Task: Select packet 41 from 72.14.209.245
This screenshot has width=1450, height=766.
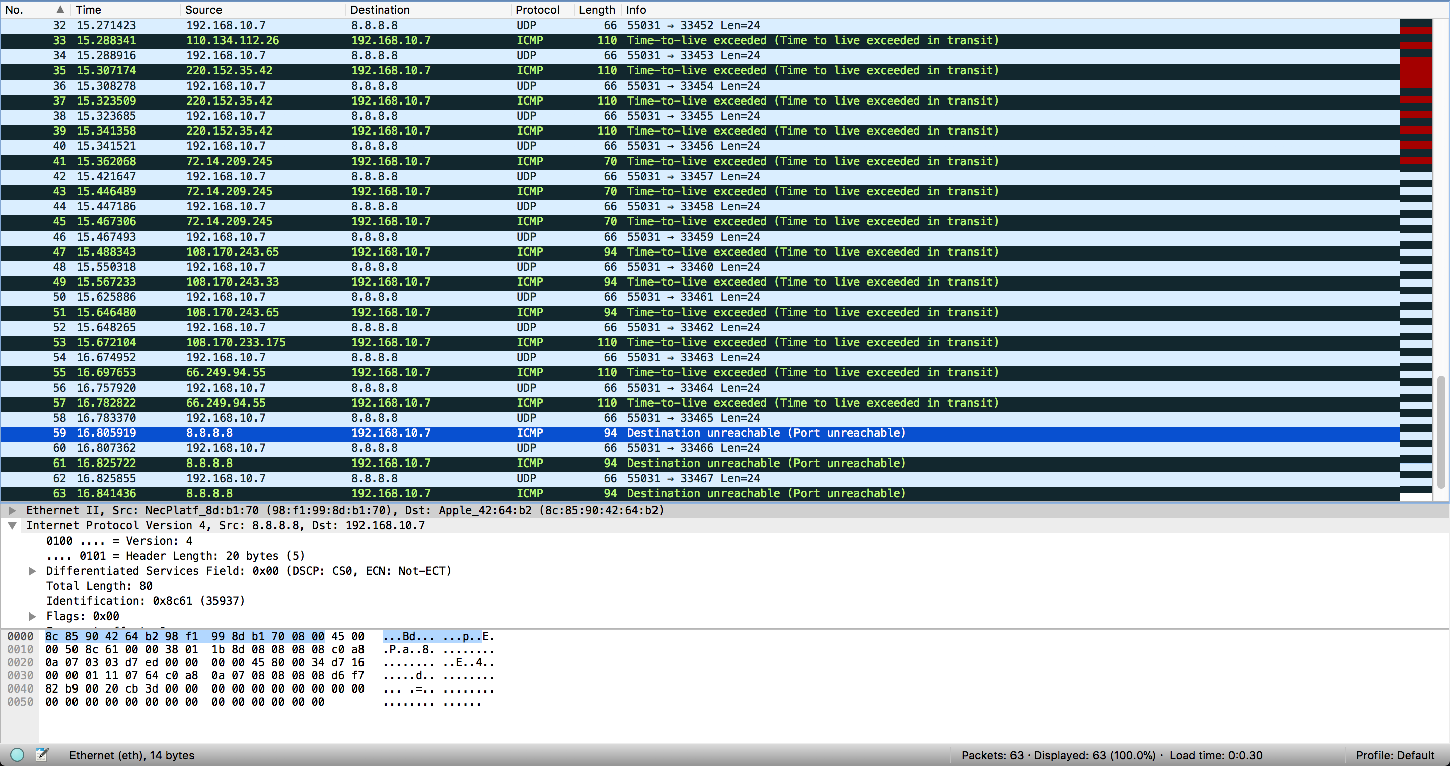Action: (x=700, y=161)
